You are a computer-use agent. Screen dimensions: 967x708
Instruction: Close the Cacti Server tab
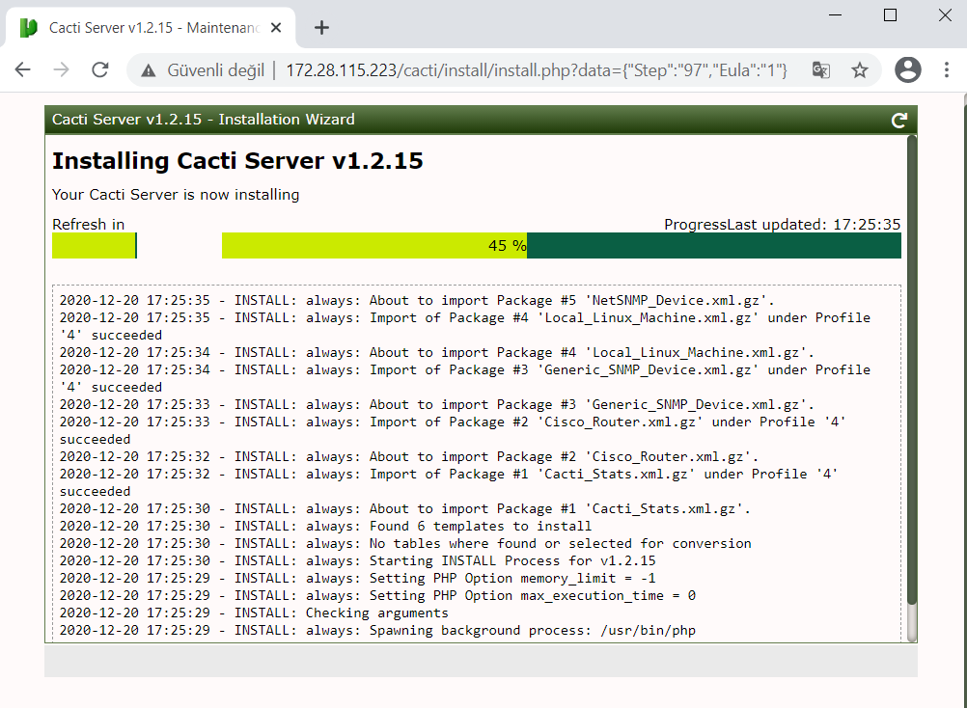(276, 28)
